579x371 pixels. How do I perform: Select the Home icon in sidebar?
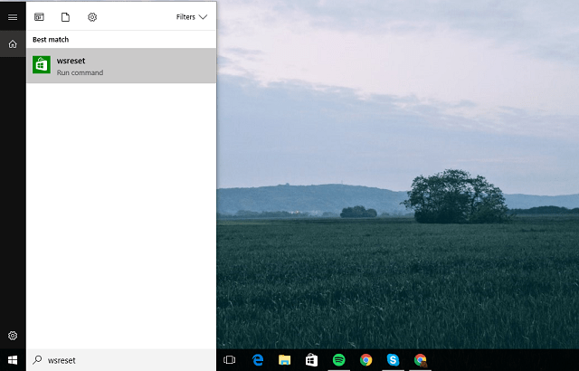13,44
